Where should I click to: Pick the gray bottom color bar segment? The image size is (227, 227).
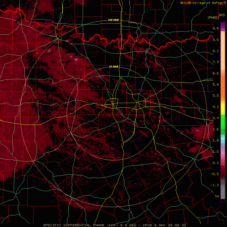pyautogui.click(x=223, y=192)
